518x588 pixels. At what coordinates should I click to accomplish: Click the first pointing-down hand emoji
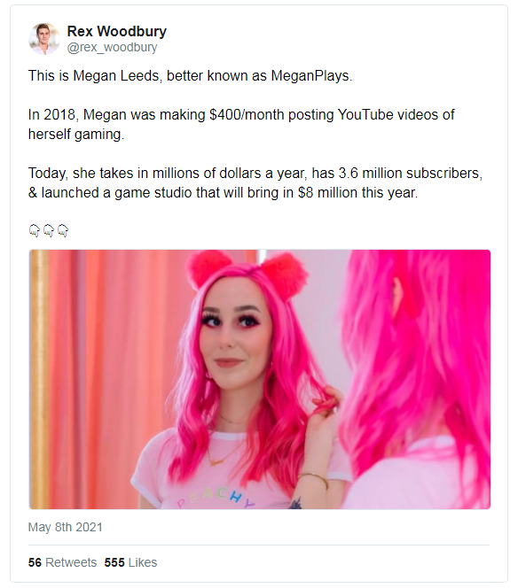[35, 230]
